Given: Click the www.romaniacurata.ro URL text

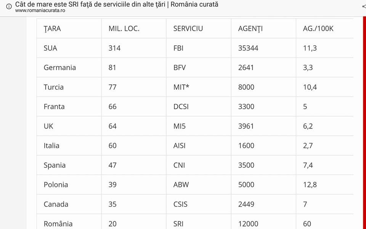Looking at the screenshot, I should point(40,11).
